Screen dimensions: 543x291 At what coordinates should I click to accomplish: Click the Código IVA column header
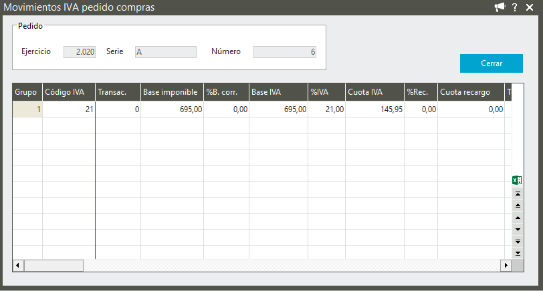tap(69, 92)
